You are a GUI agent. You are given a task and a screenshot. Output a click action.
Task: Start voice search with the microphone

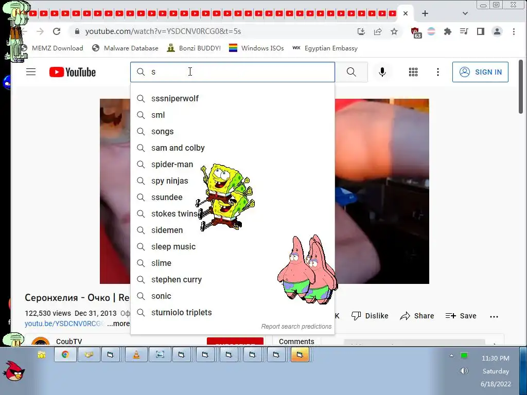click(x=382, y=72)
